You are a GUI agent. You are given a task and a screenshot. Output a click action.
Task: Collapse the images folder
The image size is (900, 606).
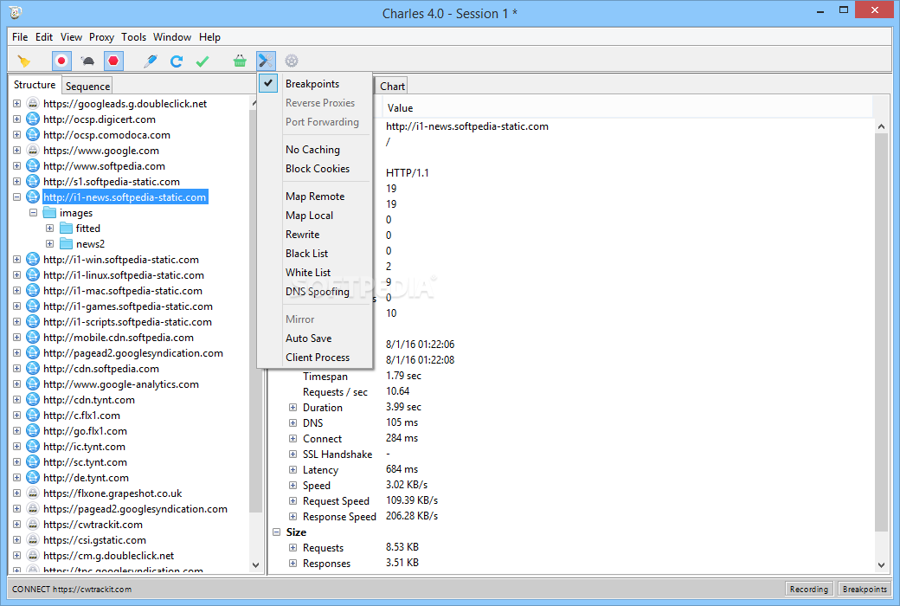click(x=33, y=212)
